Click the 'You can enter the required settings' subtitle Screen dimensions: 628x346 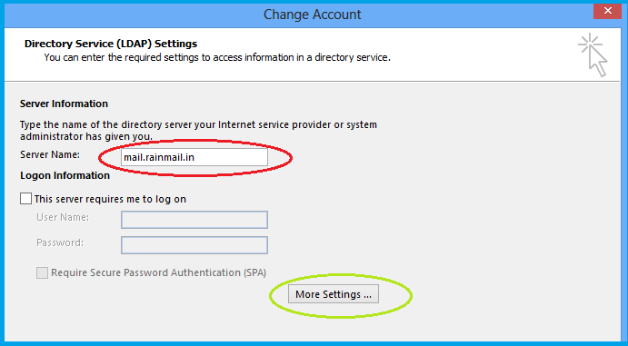pos(217,57)
